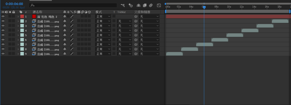Click the comp source icon of layer 4

34,30
